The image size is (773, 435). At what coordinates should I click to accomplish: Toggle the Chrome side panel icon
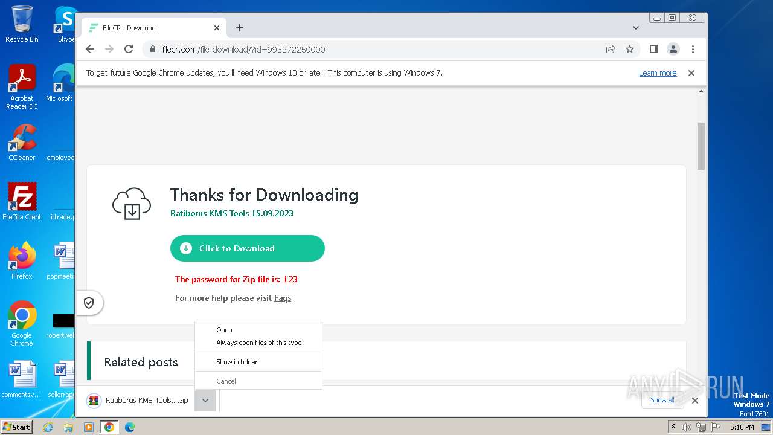point(653,49)
